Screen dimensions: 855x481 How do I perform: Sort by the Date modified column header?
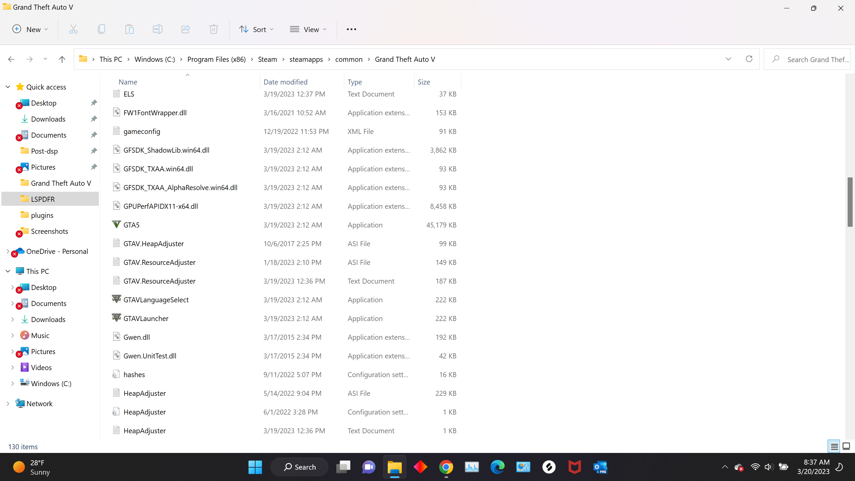[x=285, y=82]
